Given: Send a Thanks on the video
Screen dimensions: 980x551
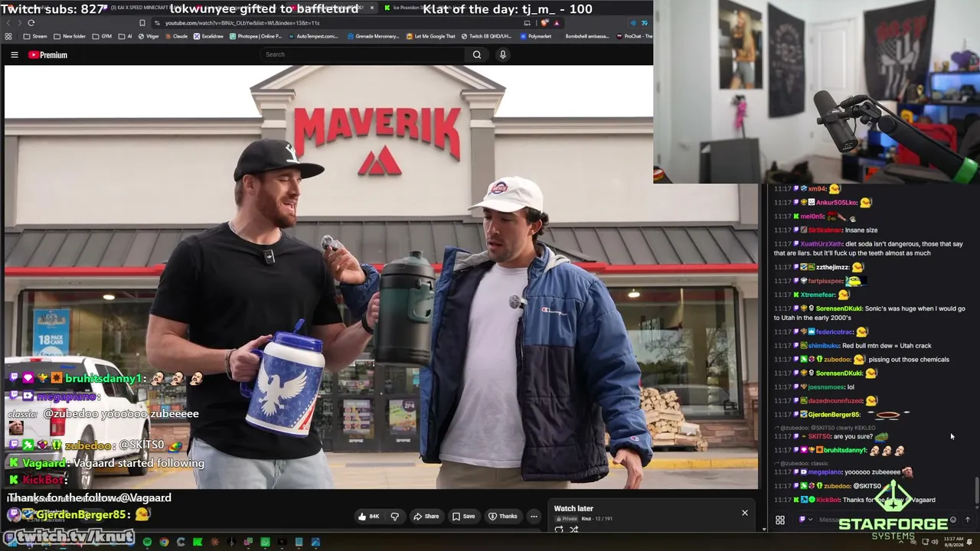Looking at the screenshot, I should 502,517.
